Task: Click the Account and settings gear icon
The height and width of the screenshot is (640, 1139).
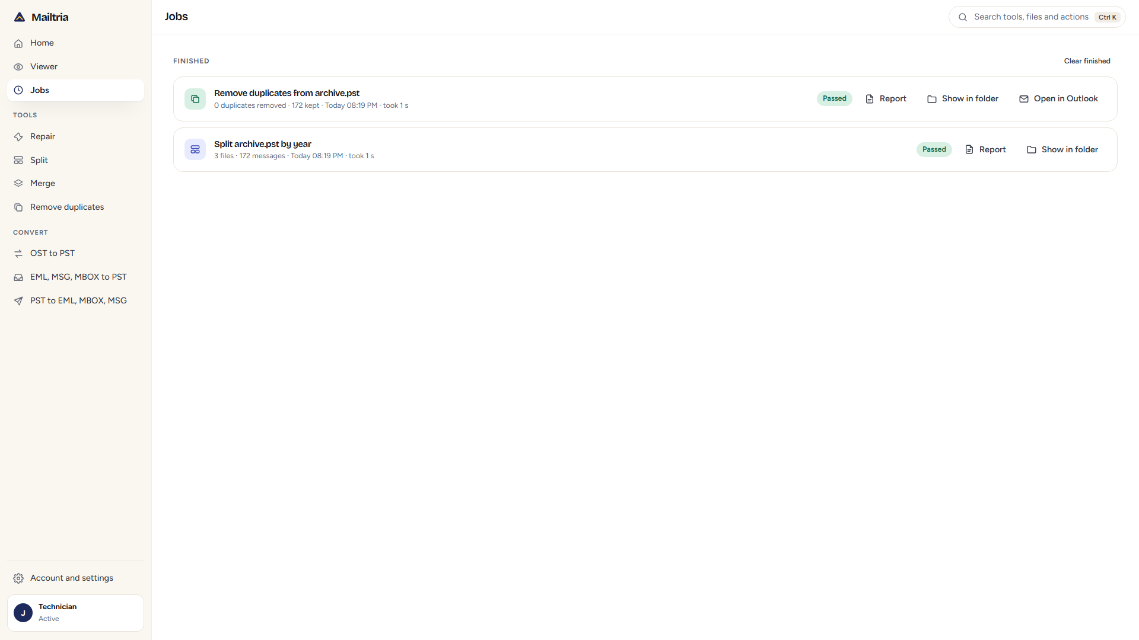Action: (x=18, y=578)
